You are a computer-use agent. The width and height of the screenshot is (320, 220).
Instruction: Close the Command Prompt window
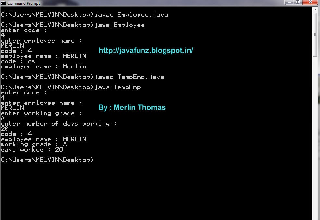tap(310, 2)
